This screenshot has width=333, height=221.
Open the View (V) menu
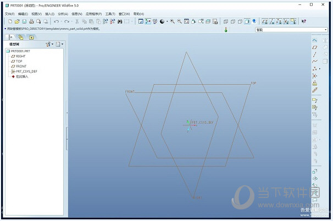(x=36, y=14)
